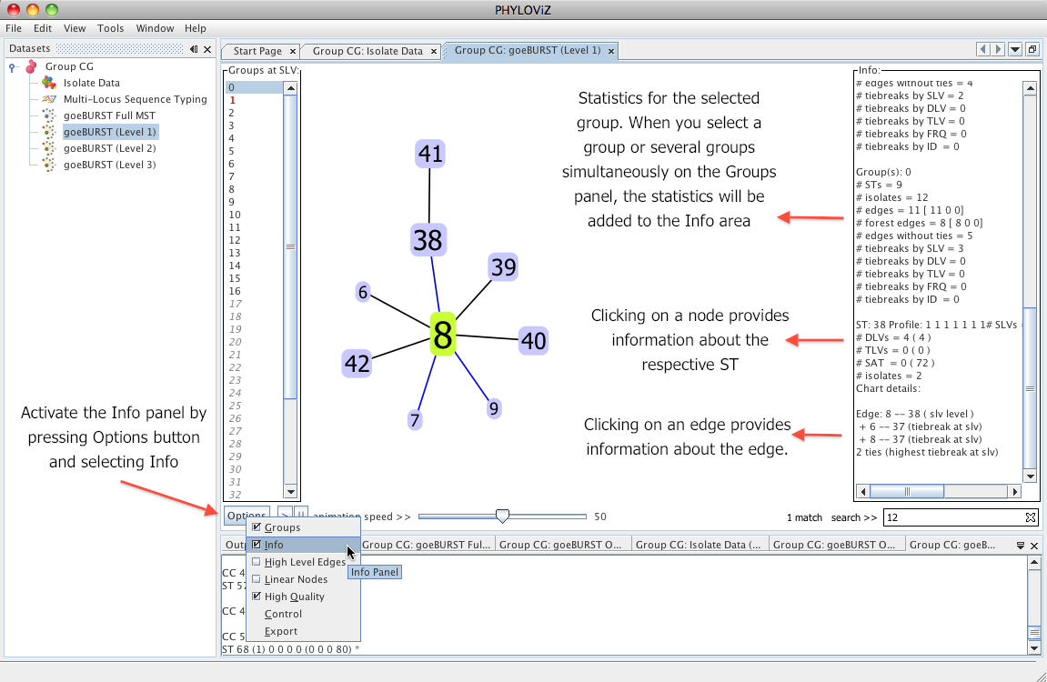1047x682 pixels.
Task: Close the Group CG: Isolate Data tab
Action: point(434,52)
